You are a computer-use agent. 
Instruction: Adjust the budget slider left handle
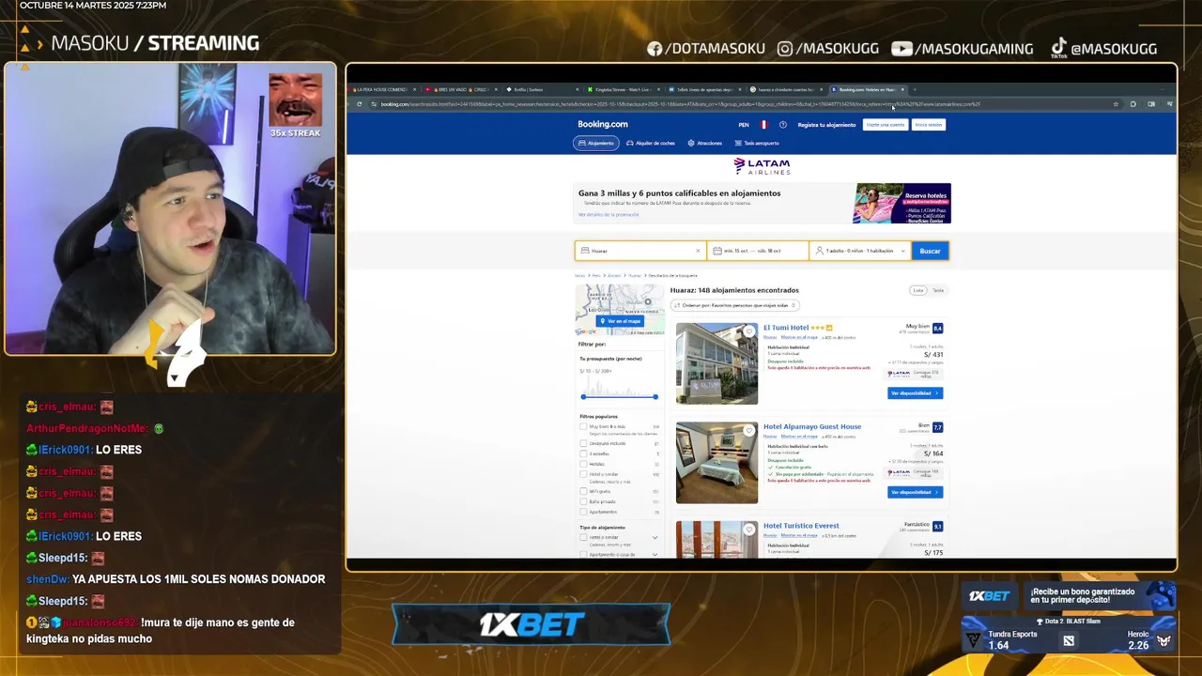click(583, 396)
